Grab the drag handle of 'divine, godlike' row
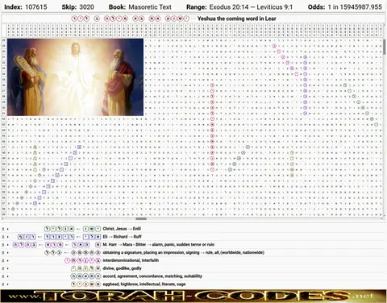This screenshot has height=303, width=387. coord(3,268)
